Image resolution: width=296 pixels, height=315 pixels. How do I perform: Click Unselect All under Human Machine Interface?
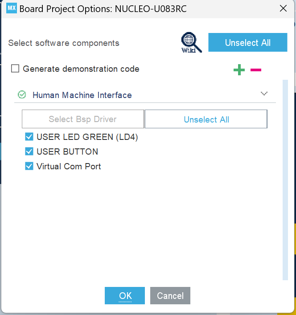point(206,119)
